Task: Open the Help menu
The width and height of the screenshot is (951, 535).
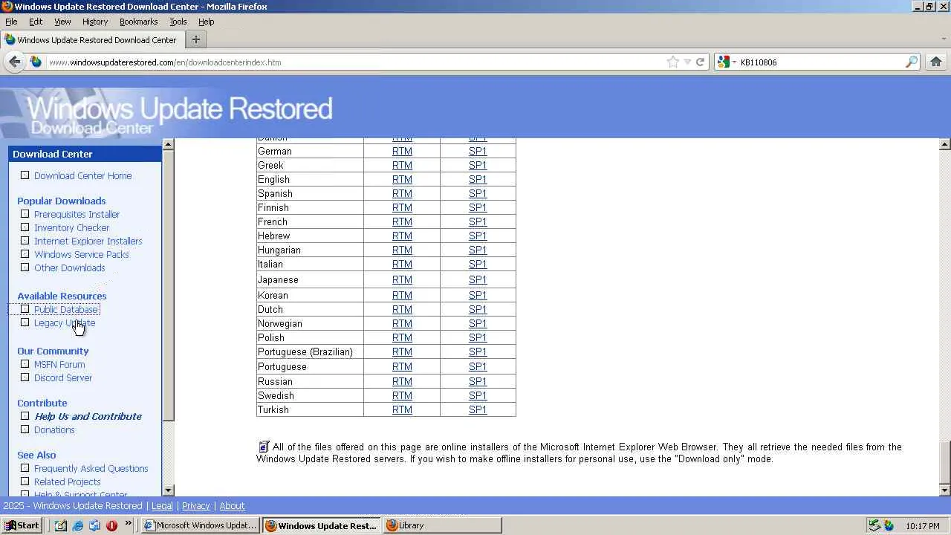Action: 206,22
